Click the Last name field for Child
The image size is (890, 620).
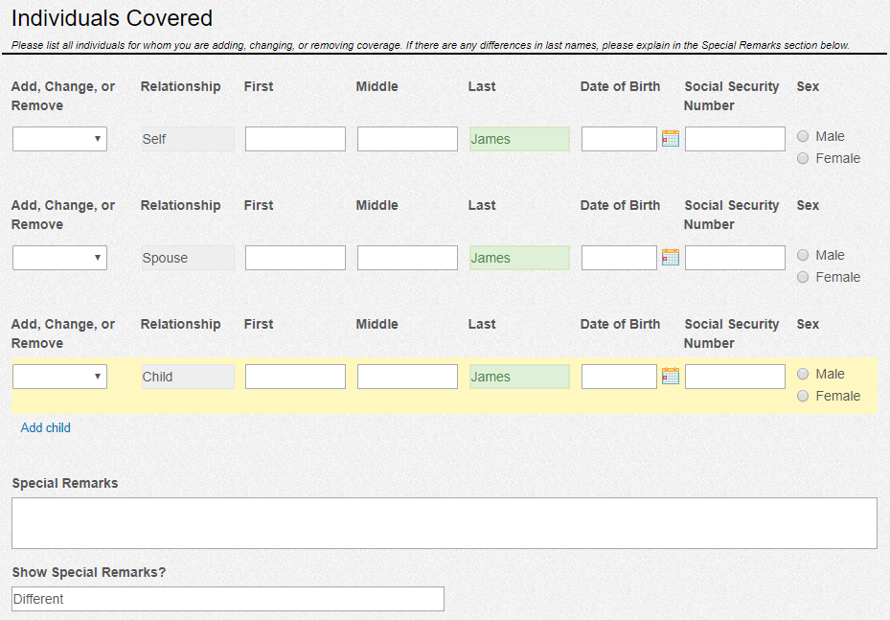(x=519, y=377)
